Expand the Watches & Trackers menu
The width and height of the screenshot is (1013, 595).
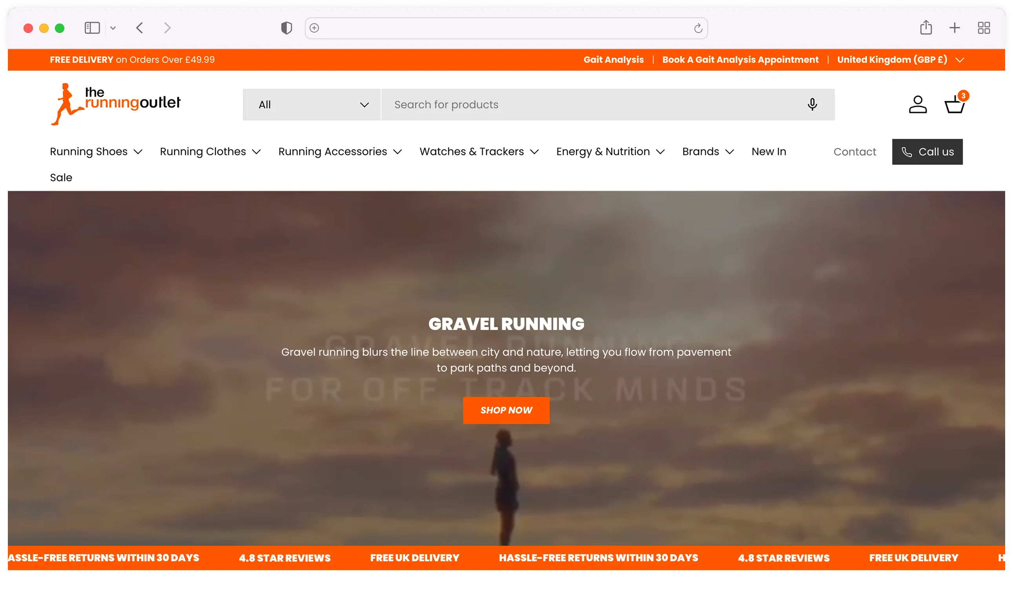[479, 151]
